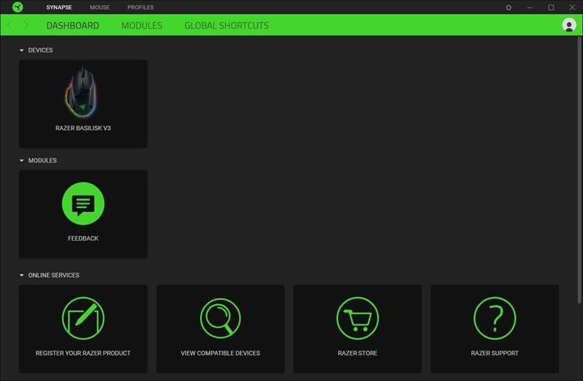Select the Razer Basilisk V3 mouse image

[82, 92]
